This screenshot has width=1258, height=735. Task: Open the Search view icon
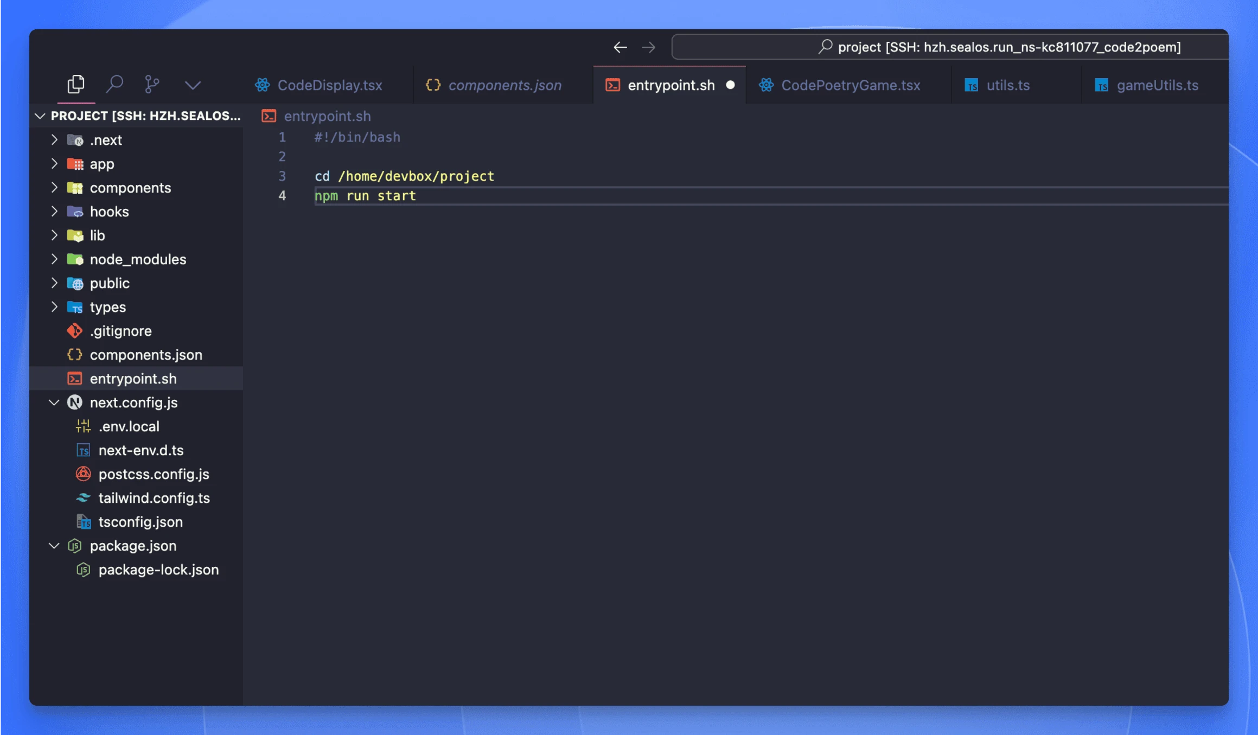114,84
